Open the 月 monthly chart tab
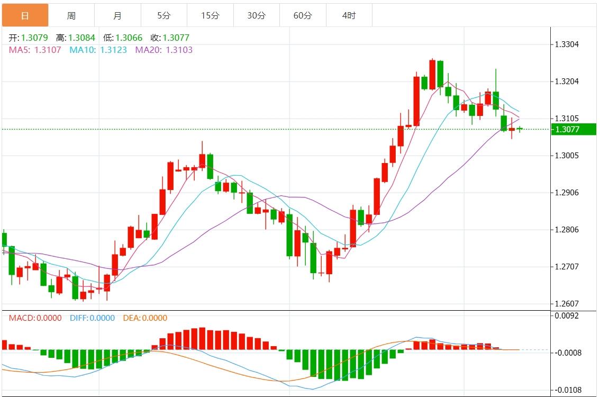600x397 pixels. tap(117, 16)
